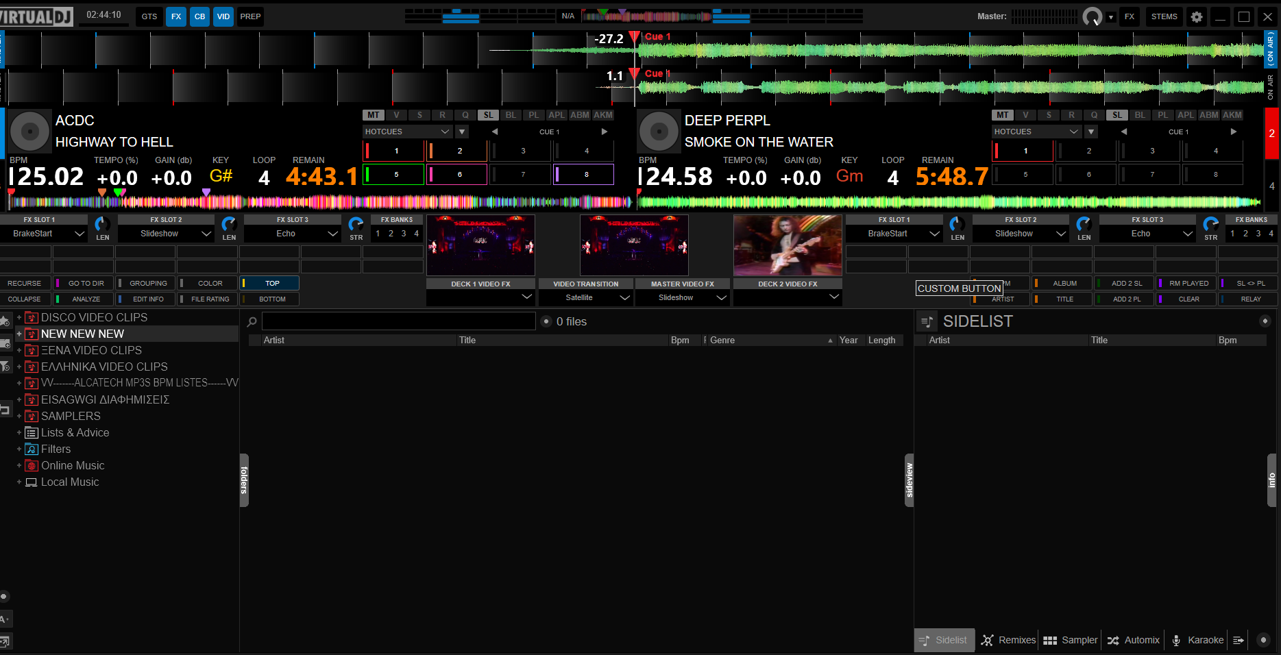The image size is (1281, 655).
Task: Toggle the PREP button
Action: pyautogui.click(x=250, y=16)
